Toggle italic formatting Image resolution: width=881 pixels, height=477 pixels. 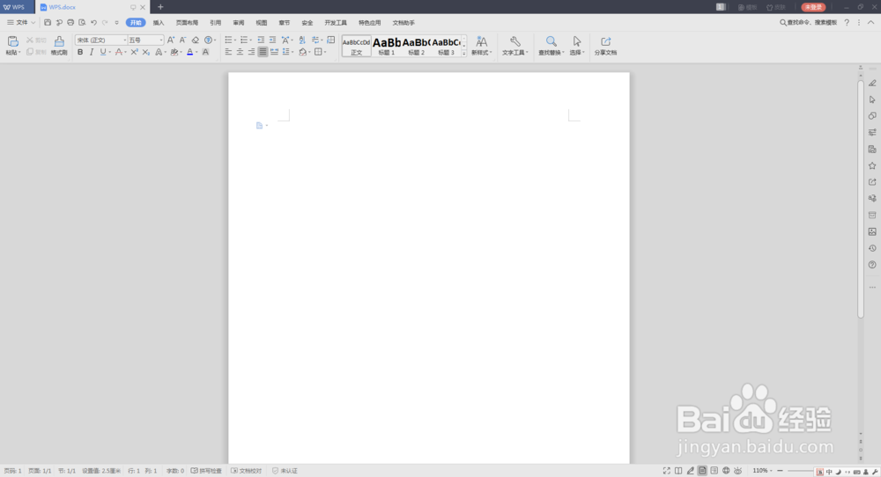tap(92, 52)
